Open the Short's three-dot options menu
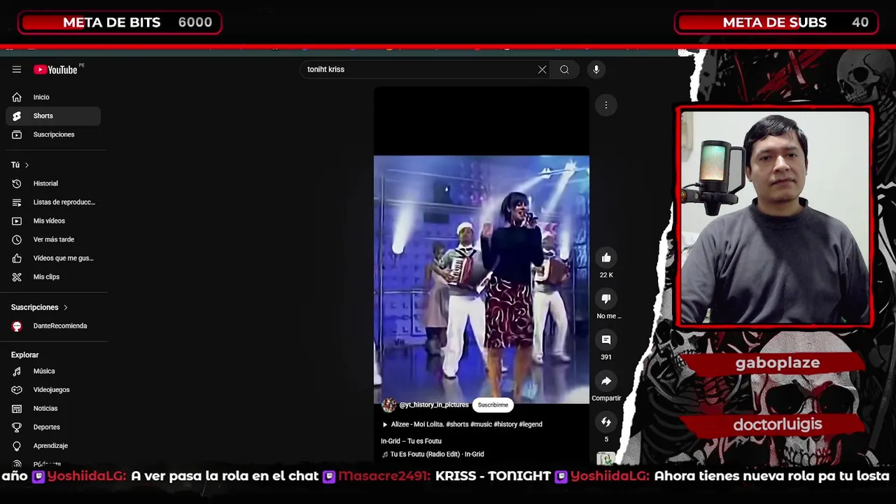The image size is (896, 504). coord(606,105)
